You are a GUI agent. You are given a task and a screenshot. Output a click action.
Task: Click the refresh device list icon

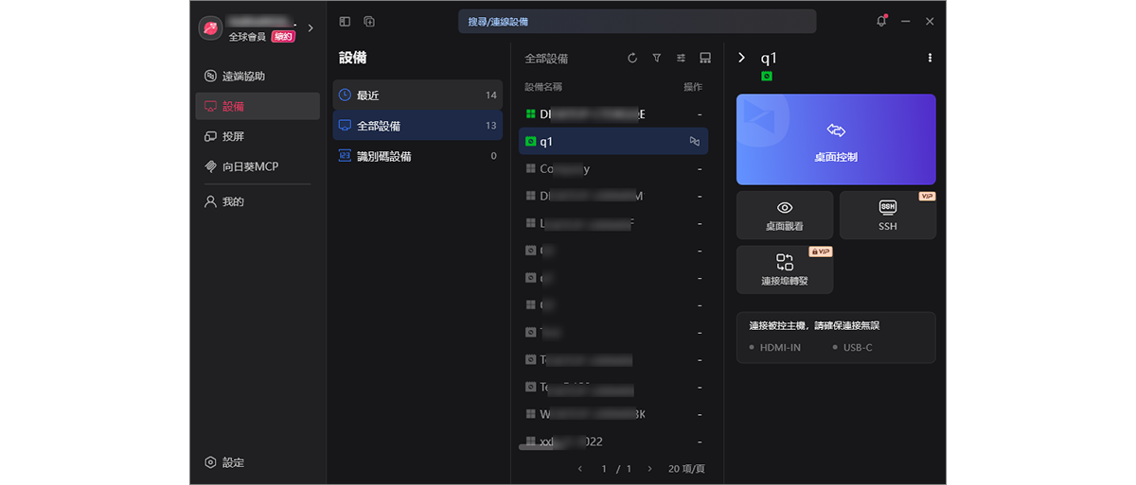[632, 59]
